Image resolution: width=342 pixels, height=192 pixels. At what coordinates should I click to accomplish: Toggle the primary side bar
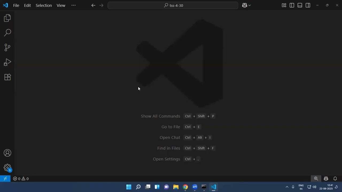292,5
